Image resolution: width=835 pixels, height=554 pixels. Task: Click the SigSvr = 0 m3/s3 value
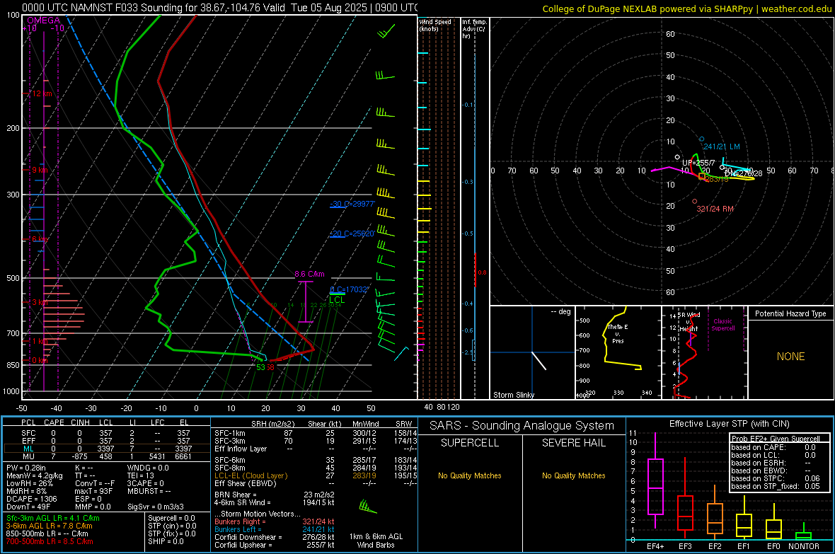[156, 507]
